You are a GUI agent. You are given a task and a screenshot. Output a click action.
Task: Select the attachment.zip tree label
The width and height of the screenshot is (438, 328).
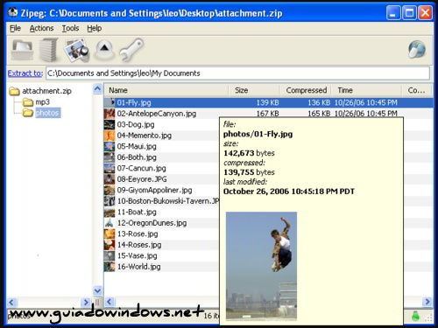(x=46, y=91)
